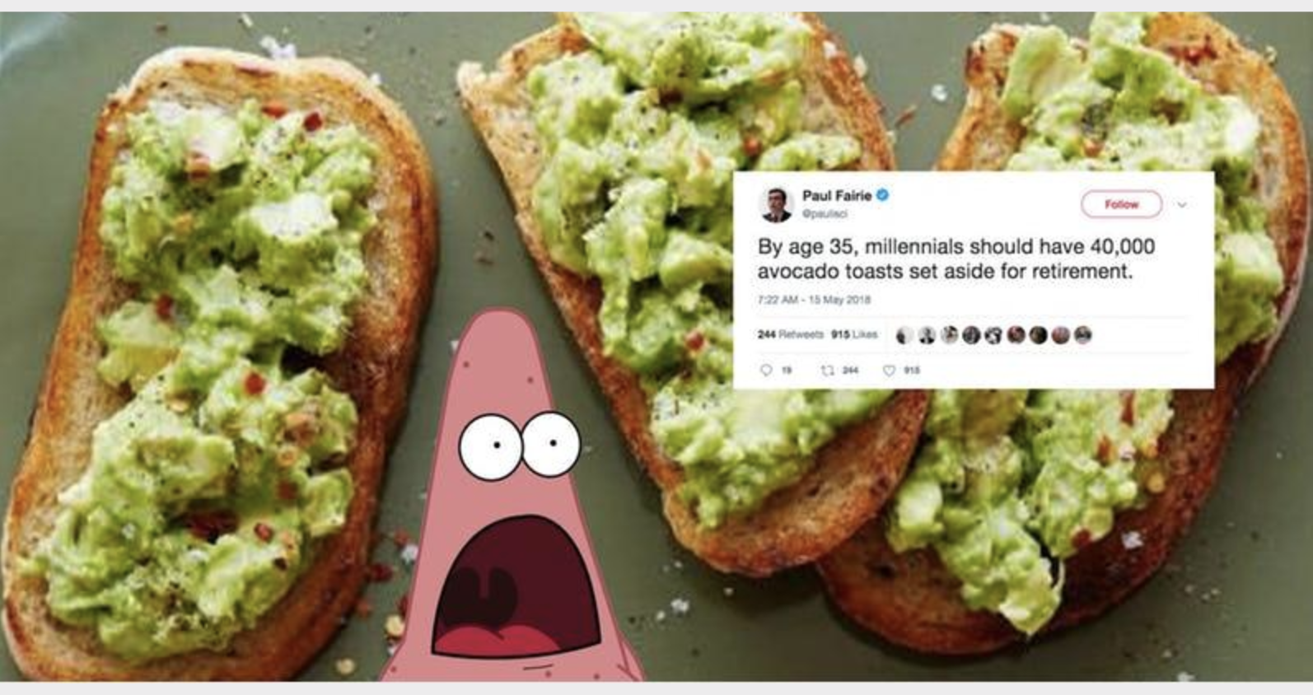Click the heart like icon
This screenshot has height=695, width=1313.
click(889, 371)
